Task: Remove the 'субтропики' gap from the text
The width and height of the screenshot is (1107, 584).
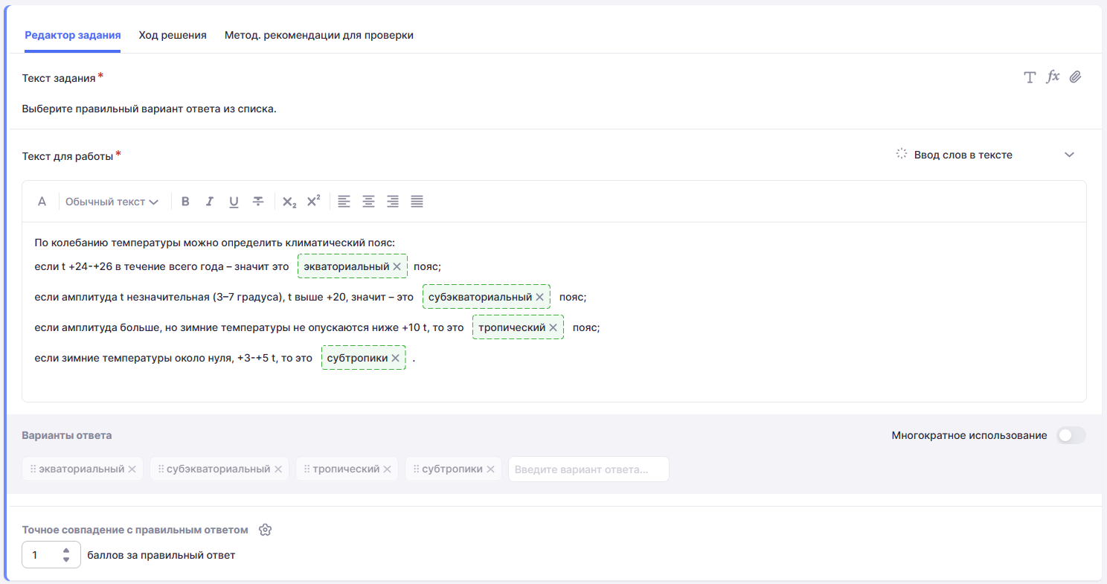Action: pyautogui.click(x=396, y=358)
